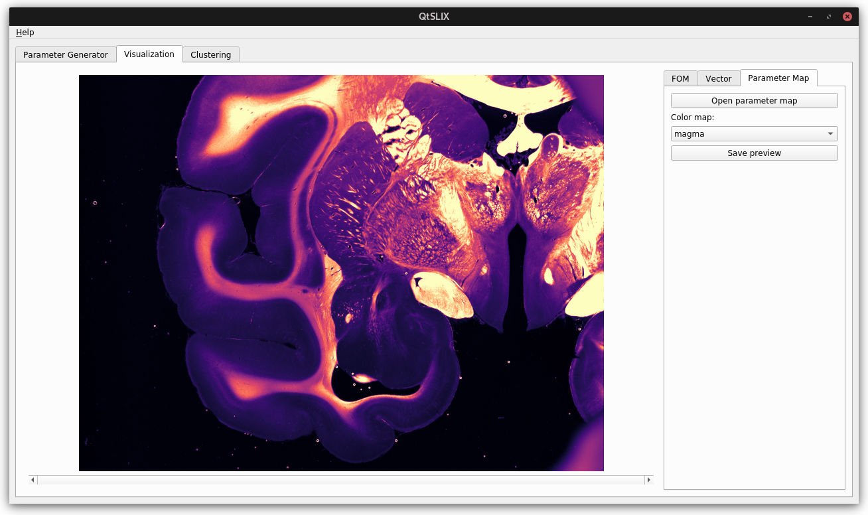Click the QtSLIX title bar
Image resolution: width=868 pixels, height=515 pixels.
click(433, 17)
